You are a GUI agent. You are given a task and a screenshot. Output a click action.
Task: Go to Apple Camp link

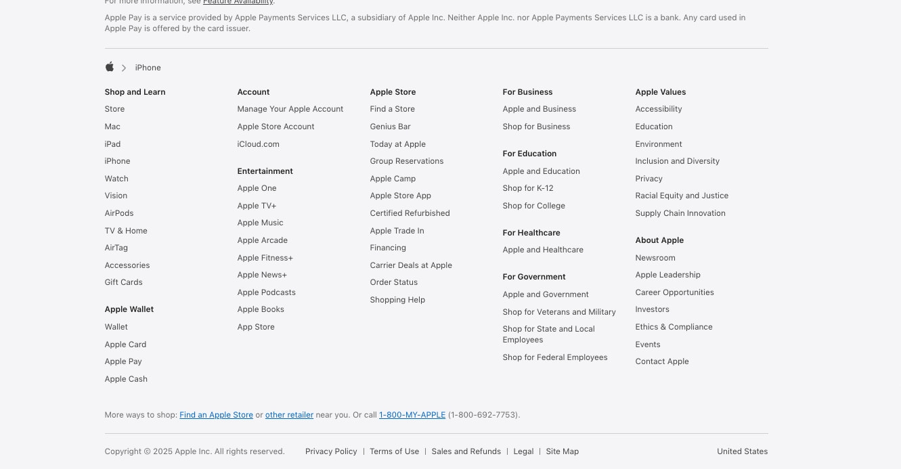click(x=393, y=179)
